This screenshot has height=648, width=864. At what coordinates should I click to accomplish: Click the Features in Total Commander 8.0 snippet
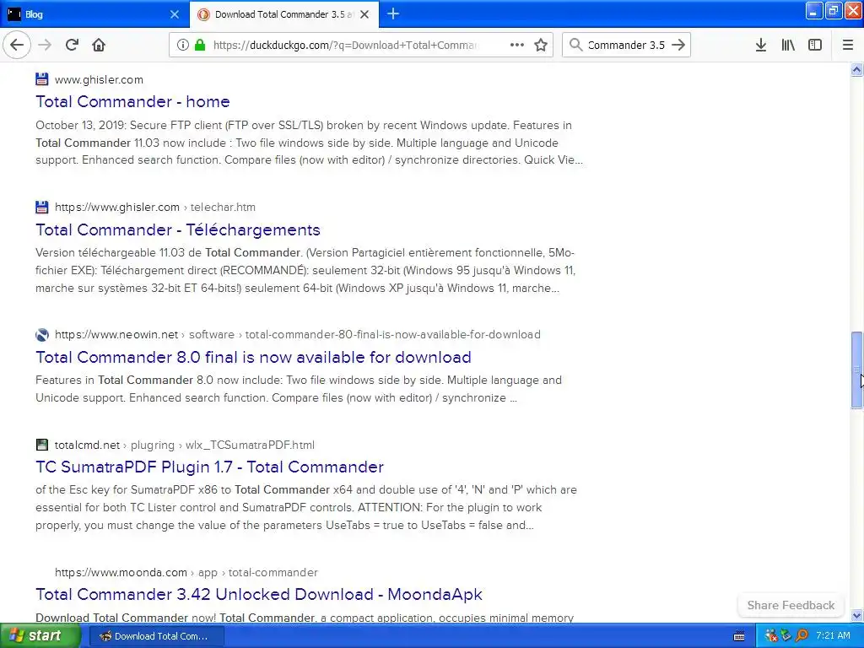pyautogui.click(x=299, y=389)
